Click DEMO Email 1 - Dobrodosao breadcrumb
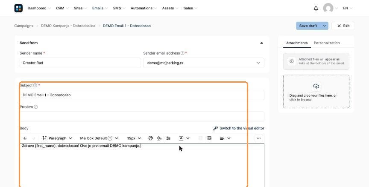Image resolution: width=369 pixels, height=187 pixels. click(x=127, y=26)
